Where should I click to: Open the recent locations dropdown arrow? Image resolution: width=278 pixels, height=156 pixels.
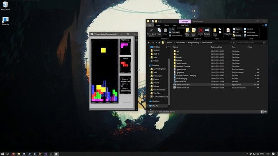click(156, 42)
